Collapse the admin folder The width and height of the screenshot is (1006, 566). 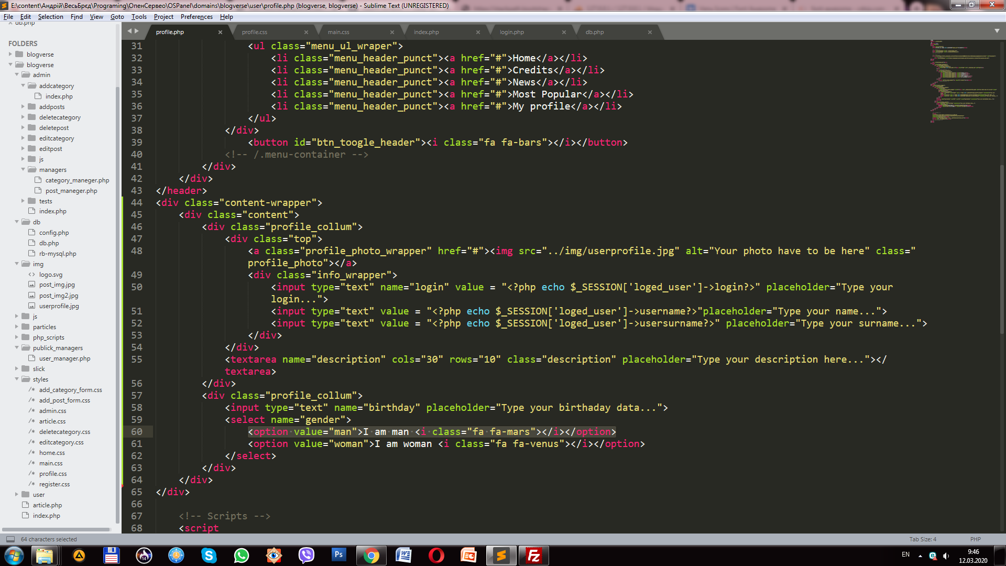[17, 75]
